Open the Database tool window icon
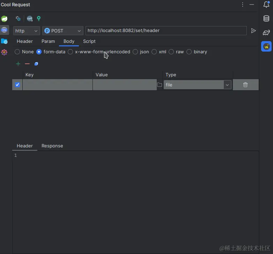273x254 pixels. pyautogui.click(x=266, y=18)
